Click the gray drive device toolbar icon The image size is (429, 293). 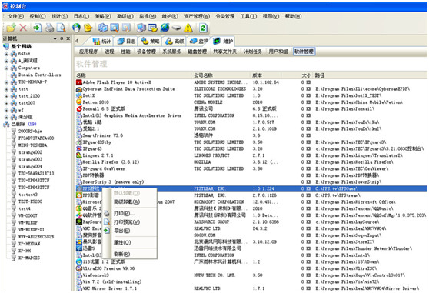[177, 28]
